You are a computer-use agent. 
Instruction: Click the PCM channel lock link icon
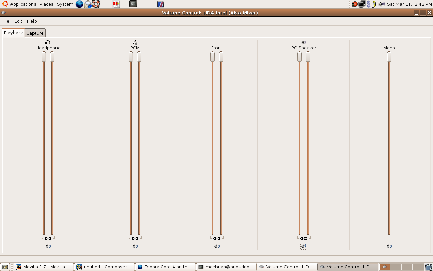coord(135,238)
